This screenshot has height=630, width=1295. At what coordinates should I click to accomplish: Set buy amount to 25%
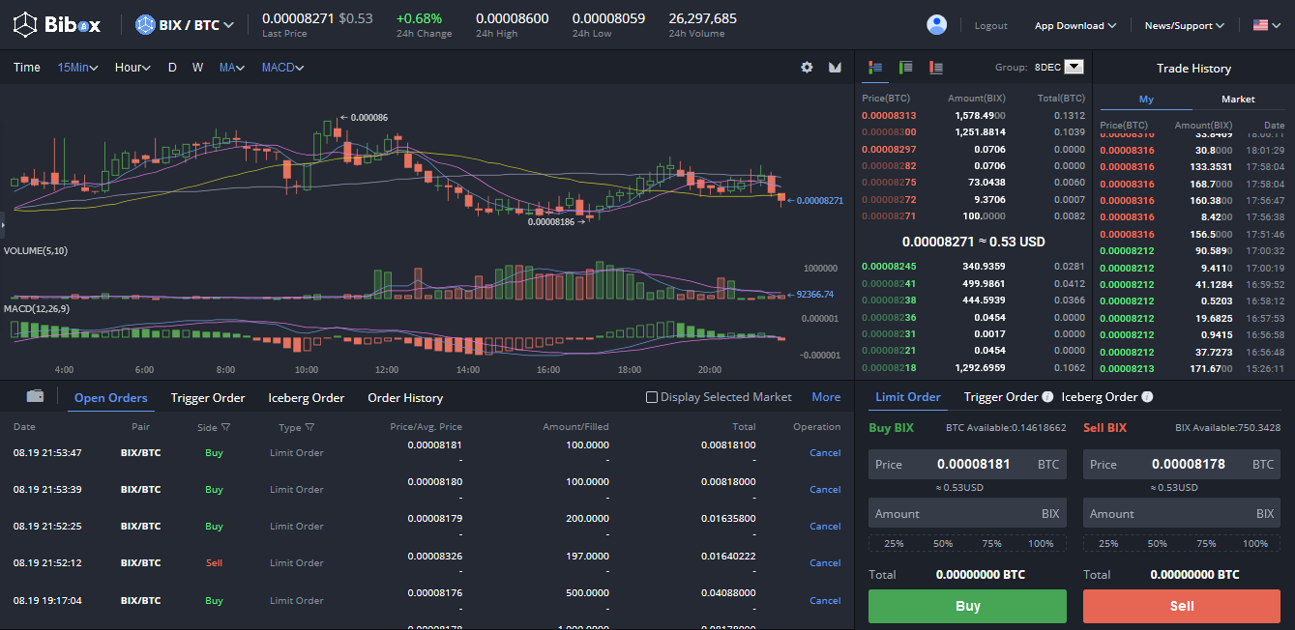894,544
